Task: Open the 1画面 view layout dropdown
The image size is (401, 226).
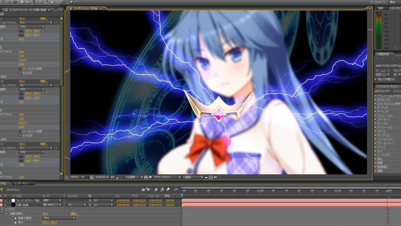Action: [x=193, y=177]
